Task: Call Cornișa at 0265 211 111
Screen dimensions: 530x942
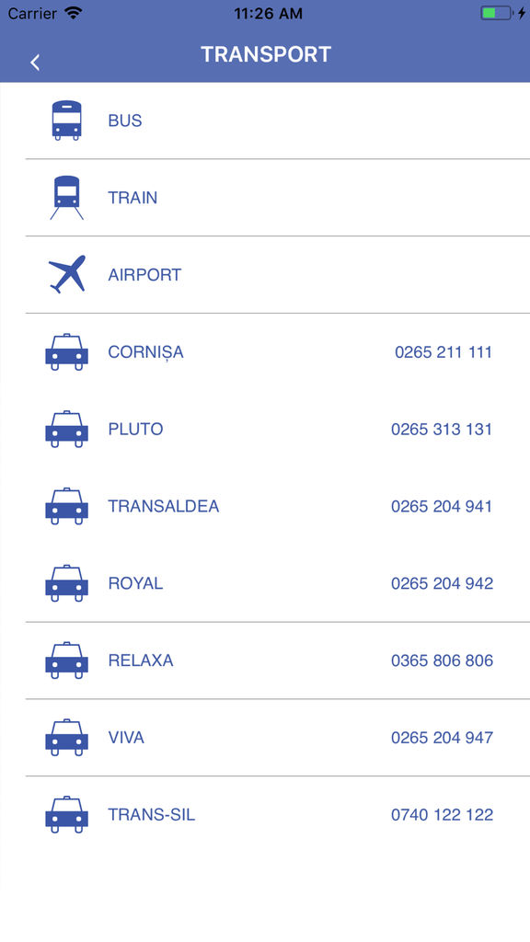Action: 444,352
